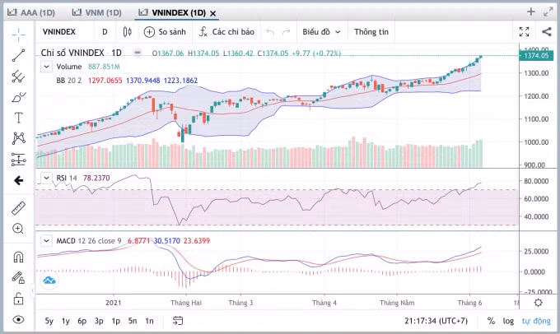Viewport: 560px width, 334px height.
Task: Select the forecast position tool
Action: pos(19,160)
